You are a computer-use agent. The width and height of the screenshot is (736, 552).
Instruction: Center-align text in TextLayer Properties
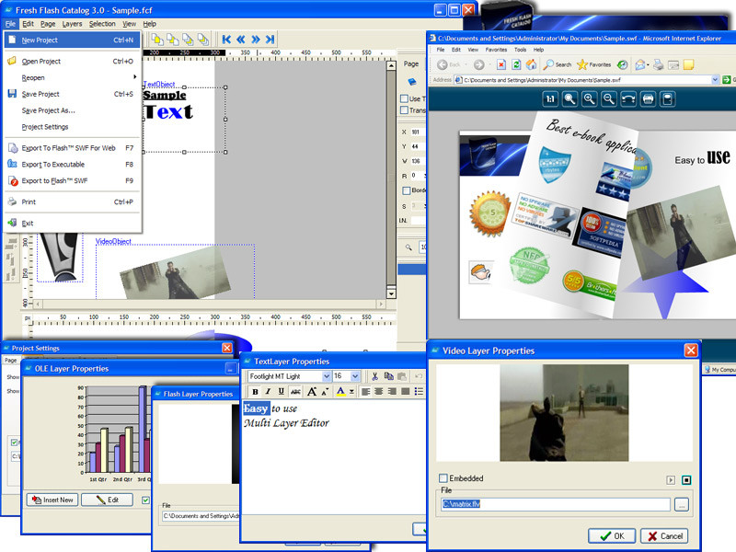click(379, 392)
